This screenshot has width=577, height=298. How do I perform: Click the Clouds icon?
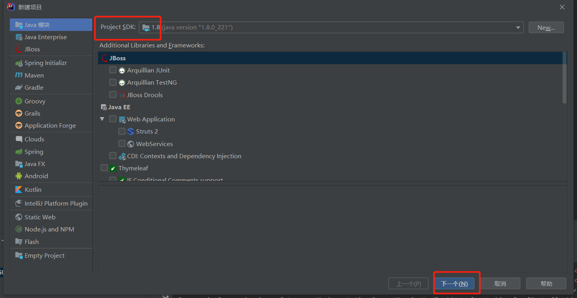pos(19,139)
